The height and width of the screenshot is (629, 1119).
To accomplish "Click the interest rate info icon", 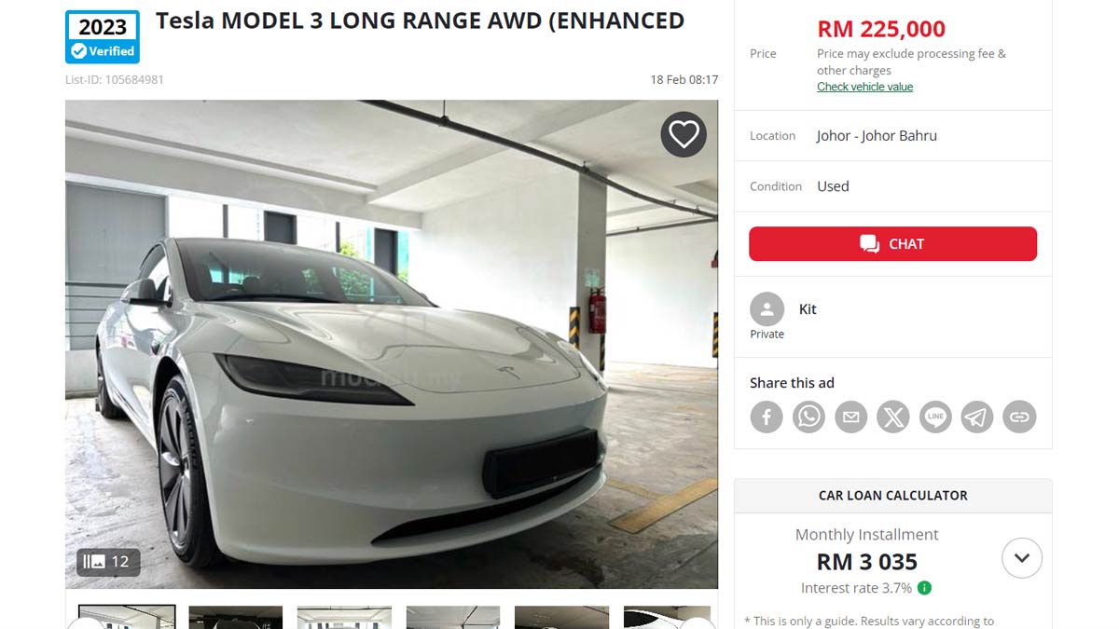I will tap(924, 588).
